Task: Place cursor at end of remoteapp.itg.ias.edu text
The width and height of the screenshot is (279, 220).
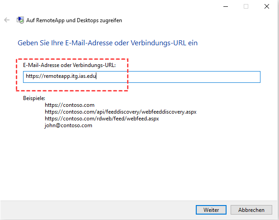Action: pos(97,77)
